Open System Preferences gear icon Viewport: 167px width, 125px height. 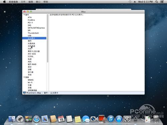127,119
